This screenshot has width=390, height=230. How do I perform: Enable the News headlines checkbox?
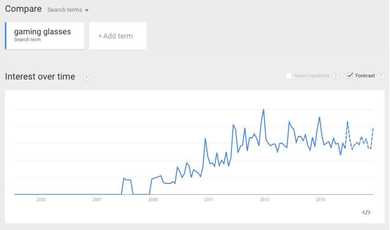[x=289, y=75]
